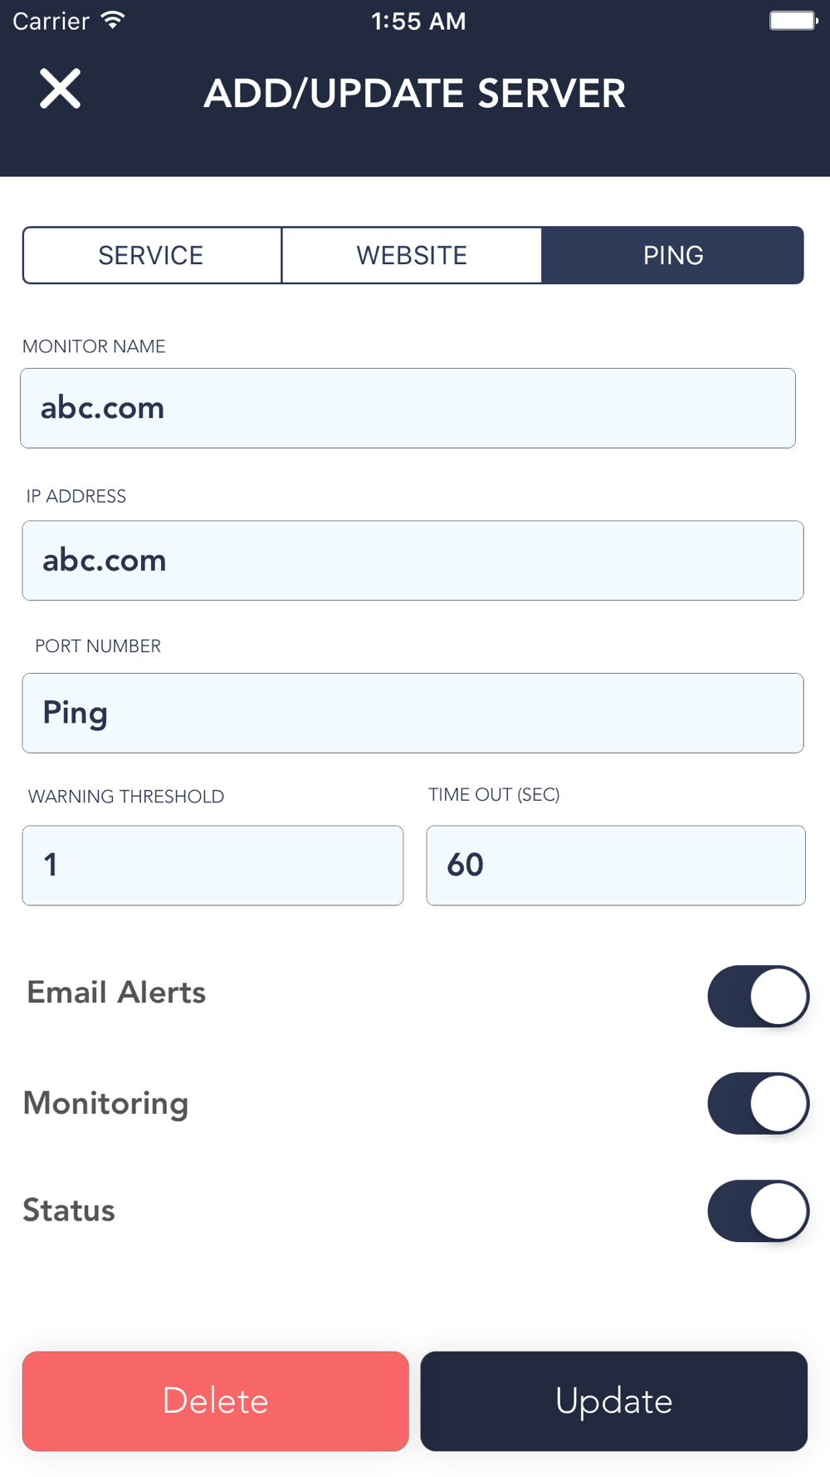Image resolution: width=830 pixels, height=1477 pixels.
Task: Switch to the SERVICE tab
Action: [152, 255]
